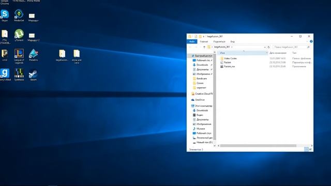Click the Up arrow in Explorer navigation bar
Viewport: 331px width, 186px height.
click(x=204, y=47)
